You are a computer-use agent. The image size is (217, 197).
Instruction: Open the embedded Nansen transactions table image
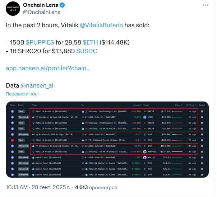(107, 139)
